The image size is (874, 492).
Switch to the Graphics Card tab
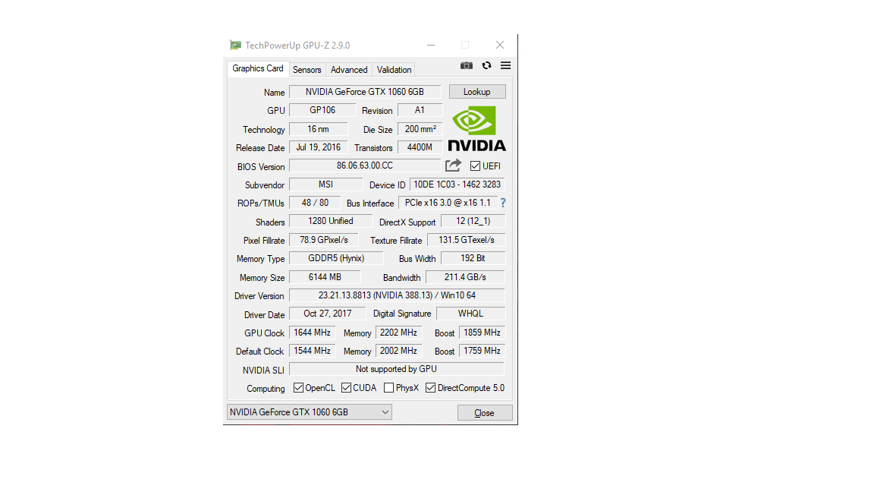(x=257, y=68)
